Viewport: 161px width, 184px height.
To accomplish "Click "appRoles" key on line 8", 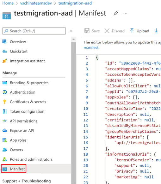I will click(x=117, y=97).
